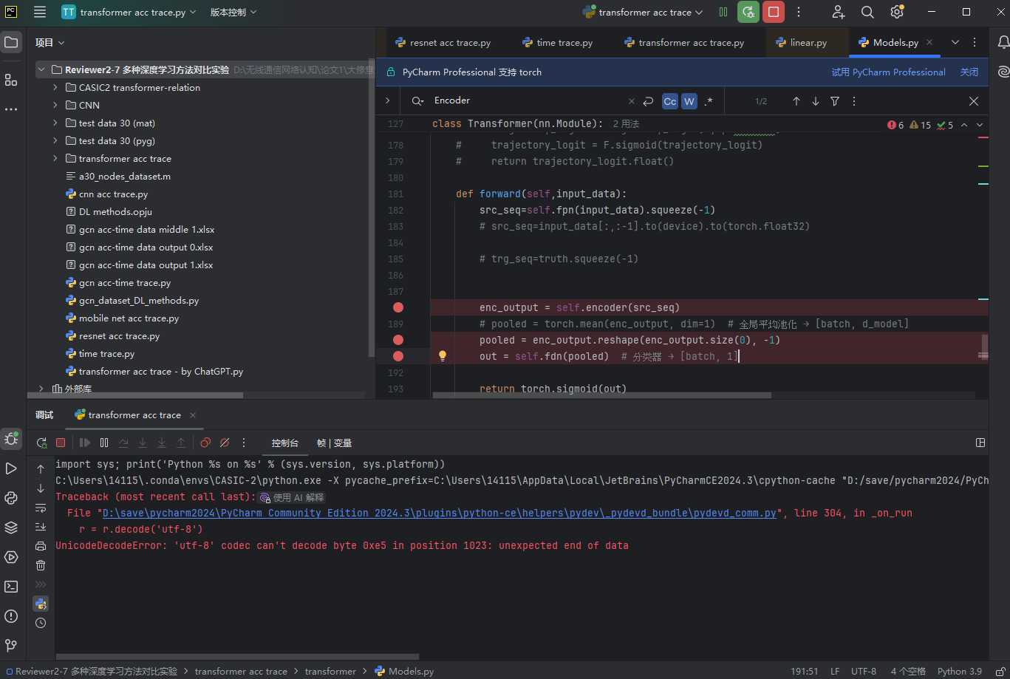Resume program execution in the debugger
Viewport: 1010px width, 679px height.
click(x=83, y=442)
